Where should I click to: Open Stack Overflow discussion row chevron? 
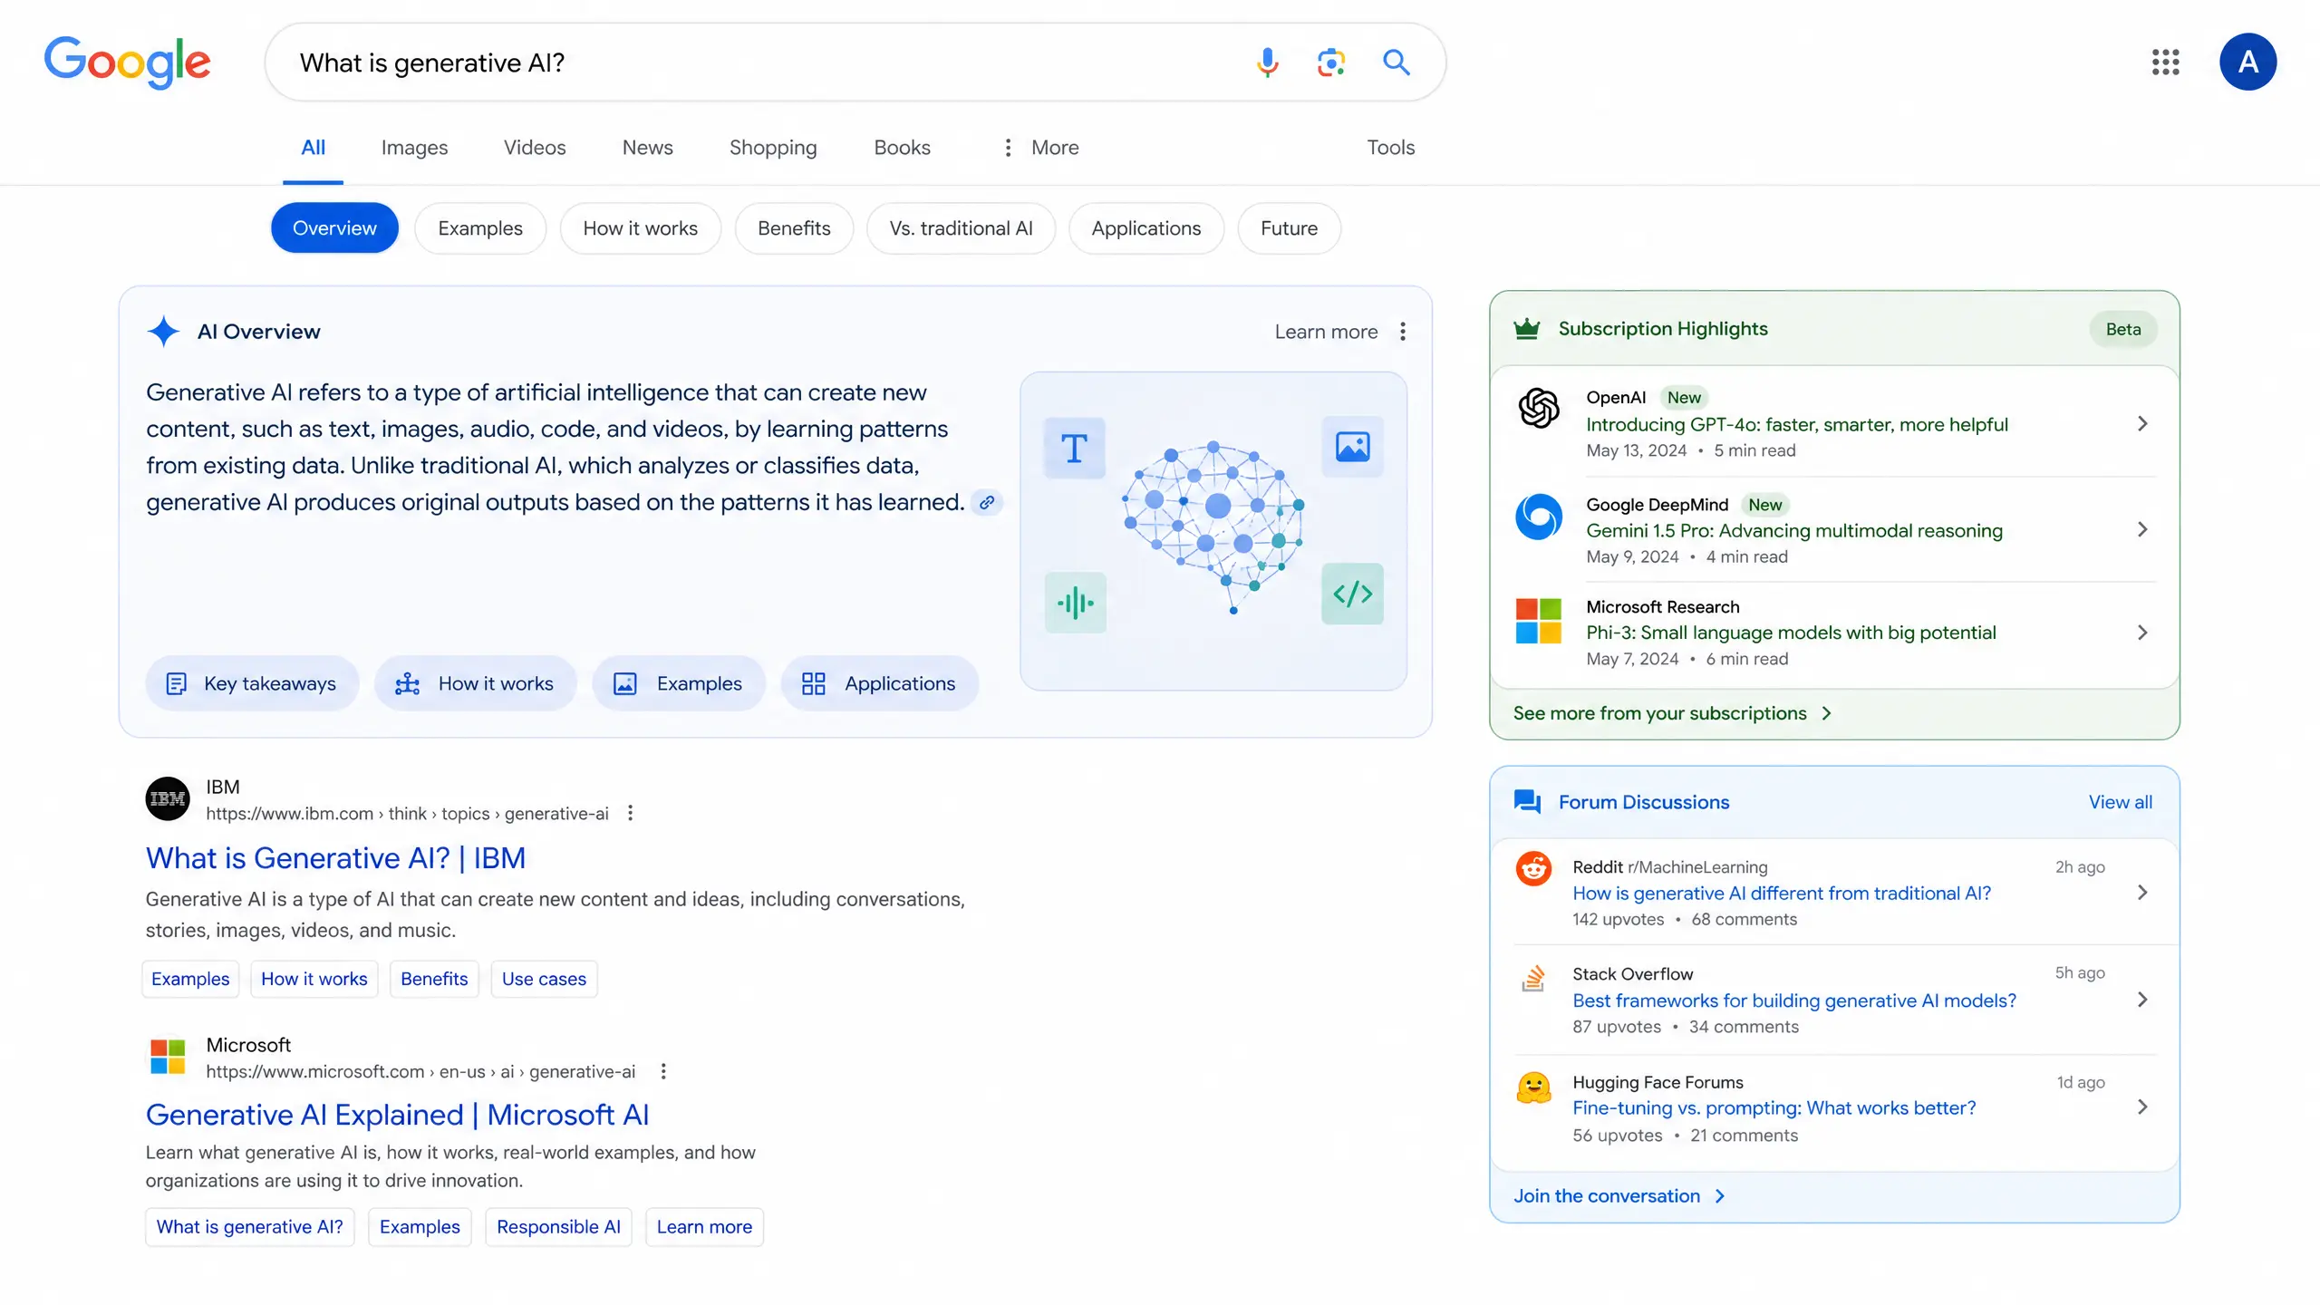tap(2142, 1000)
